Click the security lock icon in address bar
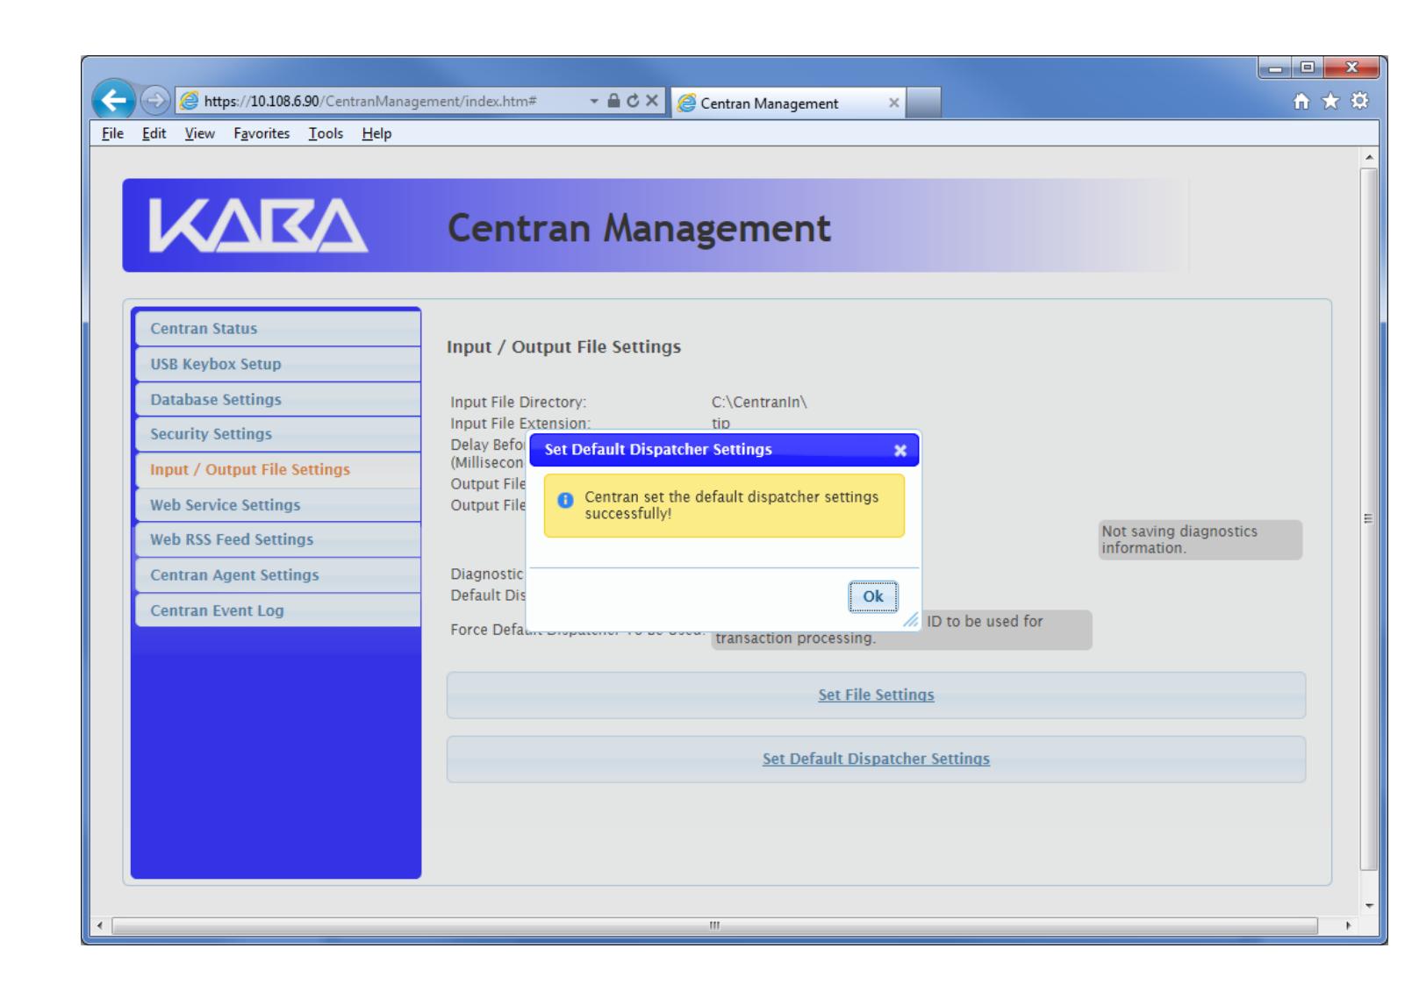This screenshot has height=991, width=1412. click(x=614, y=101)
